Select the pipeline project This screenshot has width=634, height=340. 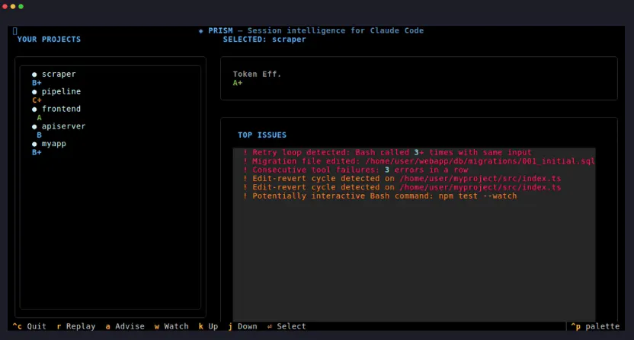61,92
